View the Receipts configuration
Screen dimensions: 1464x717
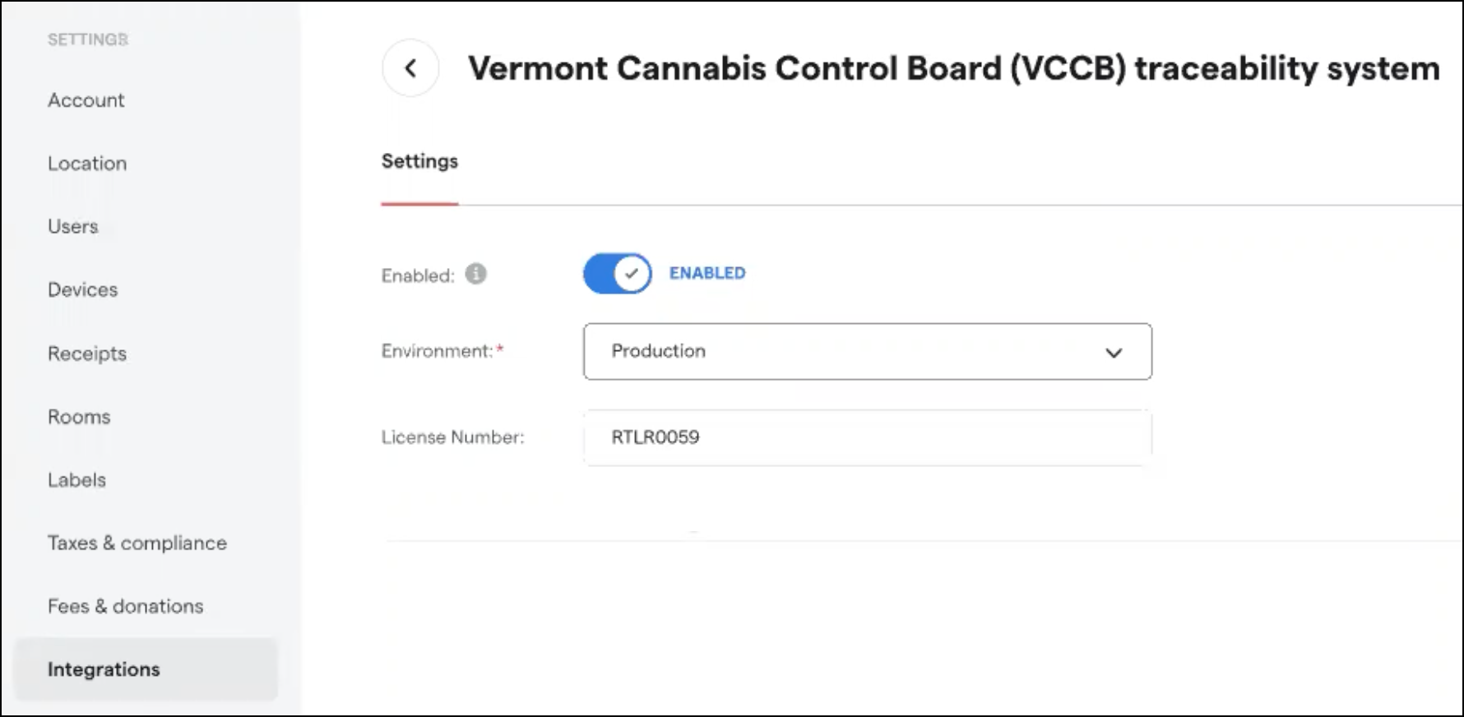point(87,354)
